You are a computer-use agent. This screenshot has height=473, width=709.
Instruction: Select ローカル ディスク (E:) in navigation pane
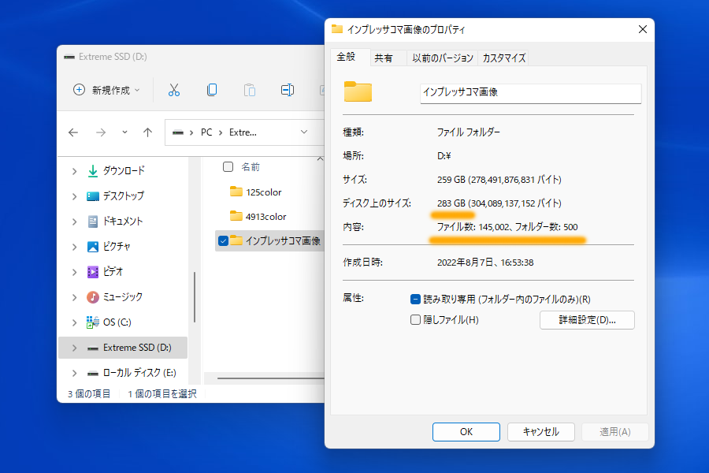point(139,373)
